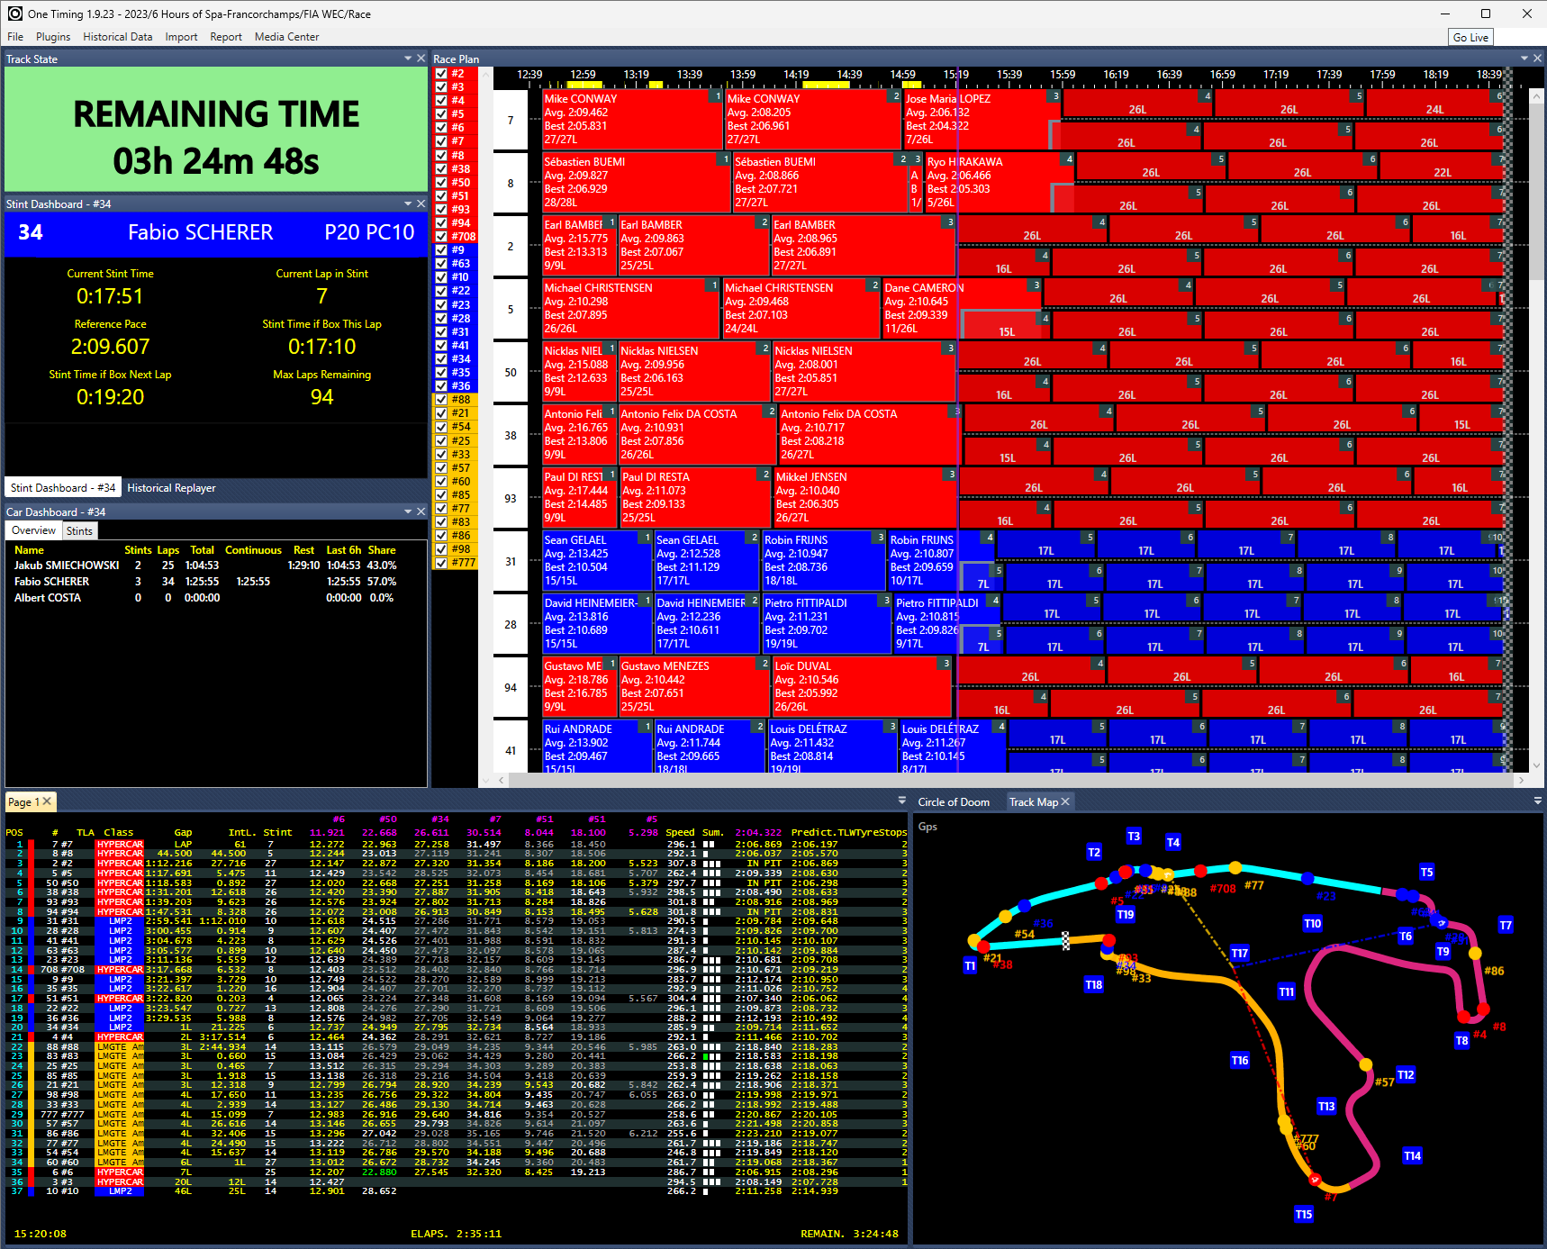The height and width of the screenshot is (1249, 1547).
Task: Close the Race Plan panel
Action: pos(1537,59)
